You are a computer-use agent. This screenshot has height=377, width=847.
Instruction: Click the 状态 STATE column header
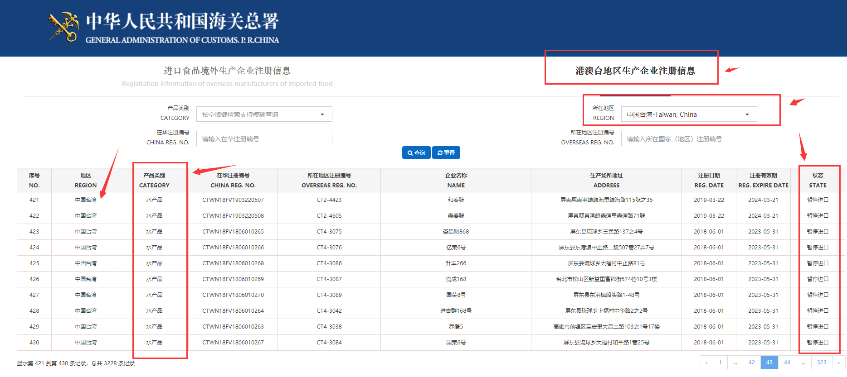click(818, 180)
